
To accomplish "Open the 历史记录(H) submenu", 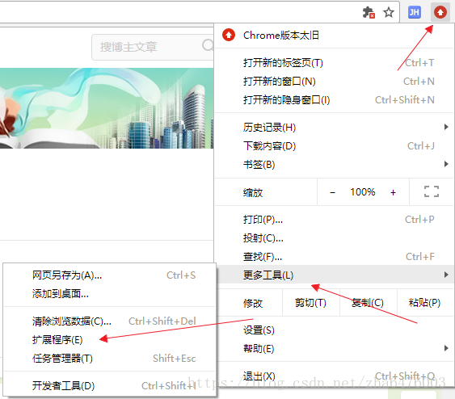I will (334, 128).
